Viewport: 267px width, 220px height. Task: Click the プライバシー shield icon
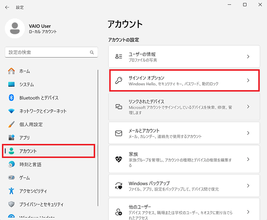pyautogui.click(x=12, y=204)
